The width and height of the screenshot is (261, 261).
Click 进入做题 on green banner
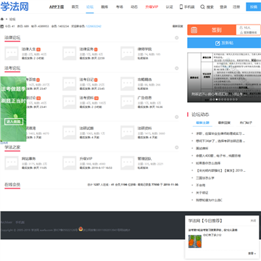[14, 122]
